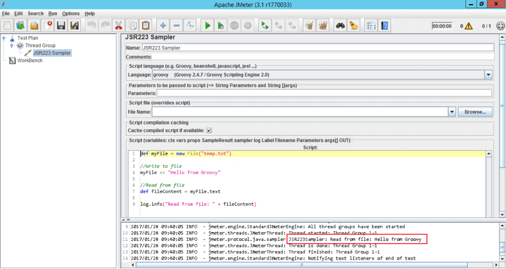This screenshot has height=269, width=506.
Task: Click the Parameters input field
Action: 324,93
